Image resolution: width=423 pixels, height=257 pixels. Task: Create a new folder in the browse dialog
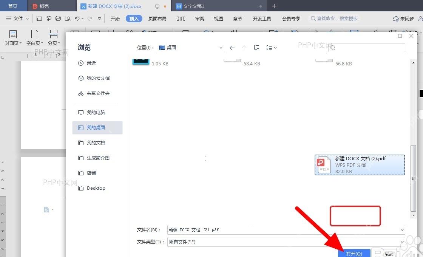click(256, 48)
